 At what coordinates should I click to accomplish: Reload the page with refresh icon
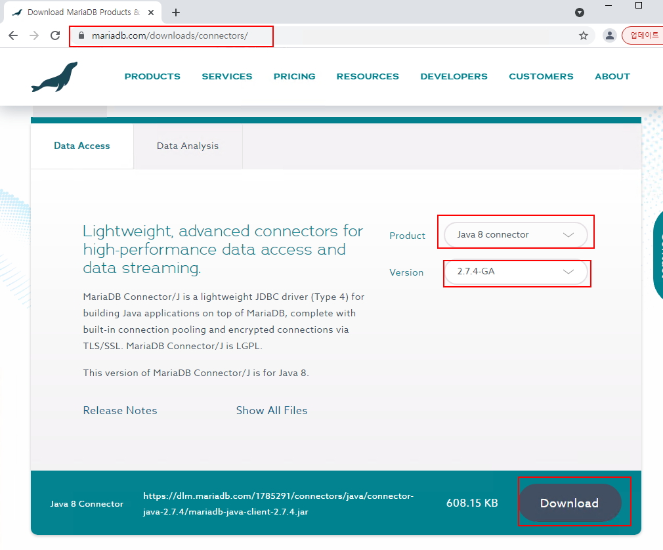56,35
